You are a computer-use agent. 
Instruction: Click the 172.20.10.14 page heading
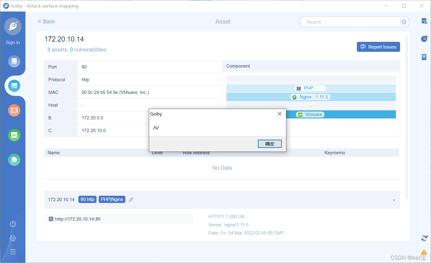(x=64, y=39)
